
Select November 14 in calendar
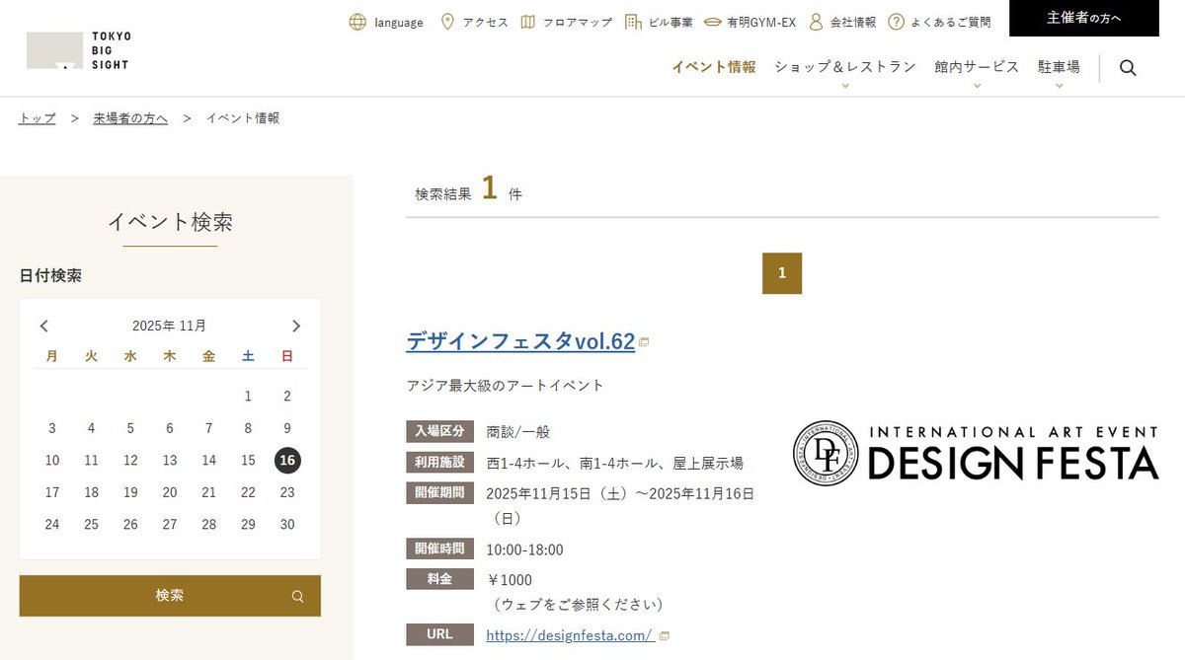(x=208, y=461)
